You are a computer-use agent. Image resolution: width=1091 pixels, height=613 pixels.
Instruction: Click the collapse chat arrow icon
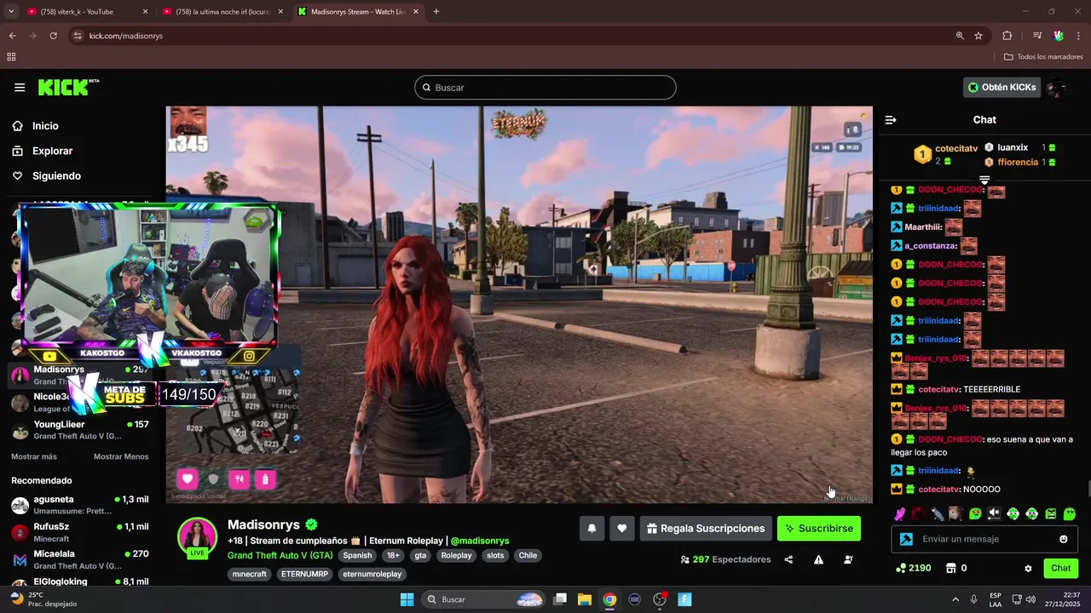point(891,120)
